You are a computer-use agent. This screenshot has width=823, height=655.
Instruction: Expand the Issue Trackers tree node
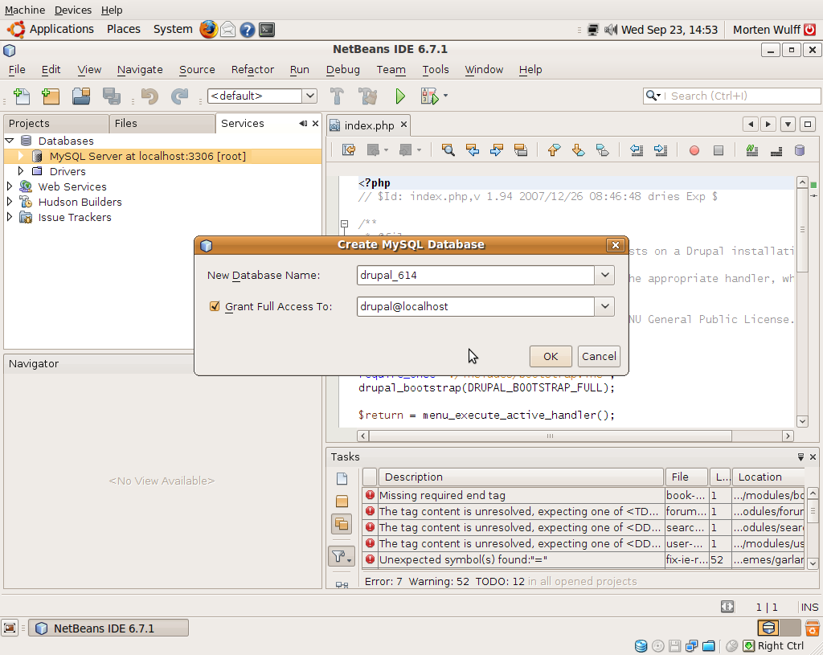click(x=10, y=217)
